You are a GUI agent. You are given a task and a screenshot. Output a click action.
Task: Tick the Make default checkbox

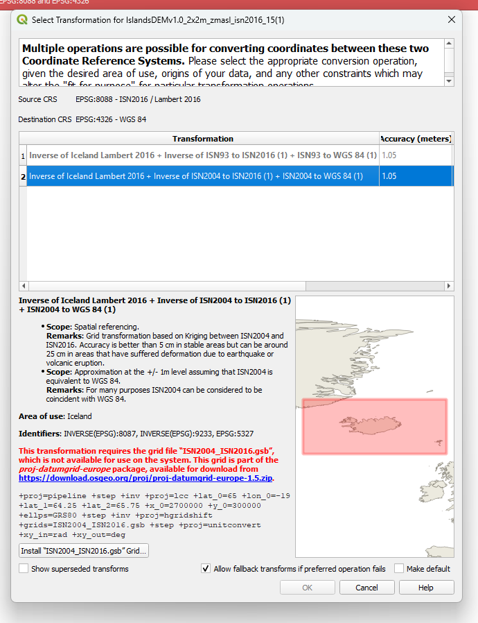[399, 569]
